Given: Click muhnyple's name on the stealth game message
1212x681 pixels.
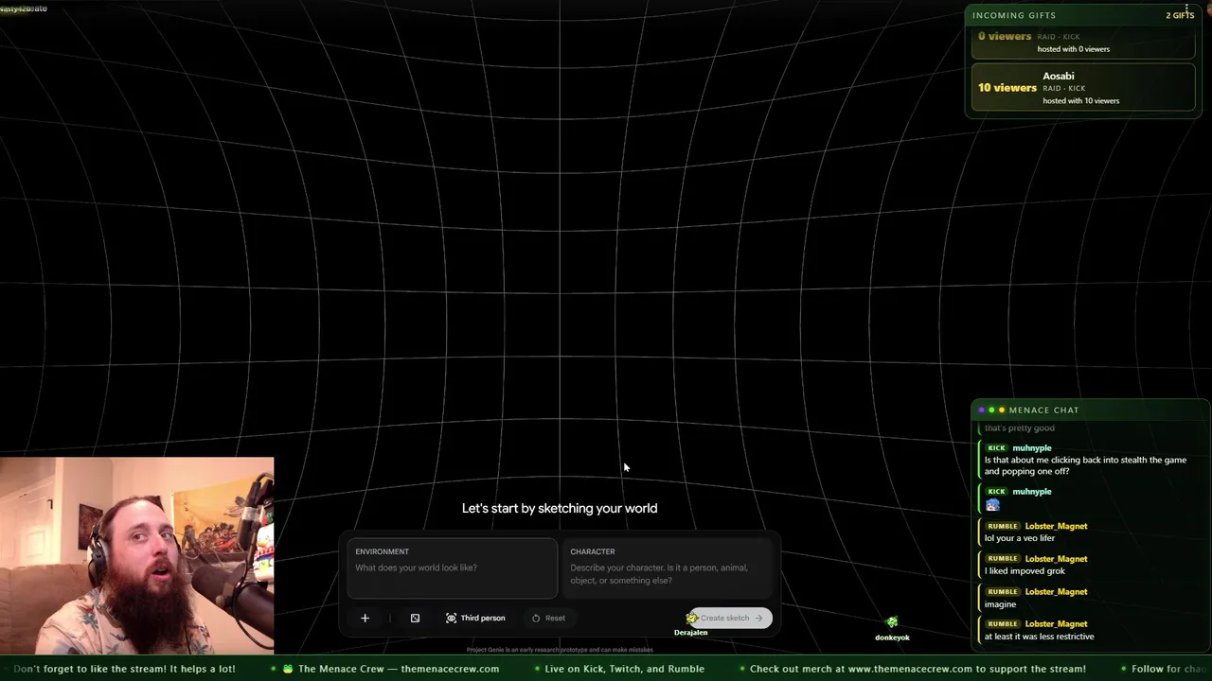Looking at the screenshot, I should [1032, 447].
